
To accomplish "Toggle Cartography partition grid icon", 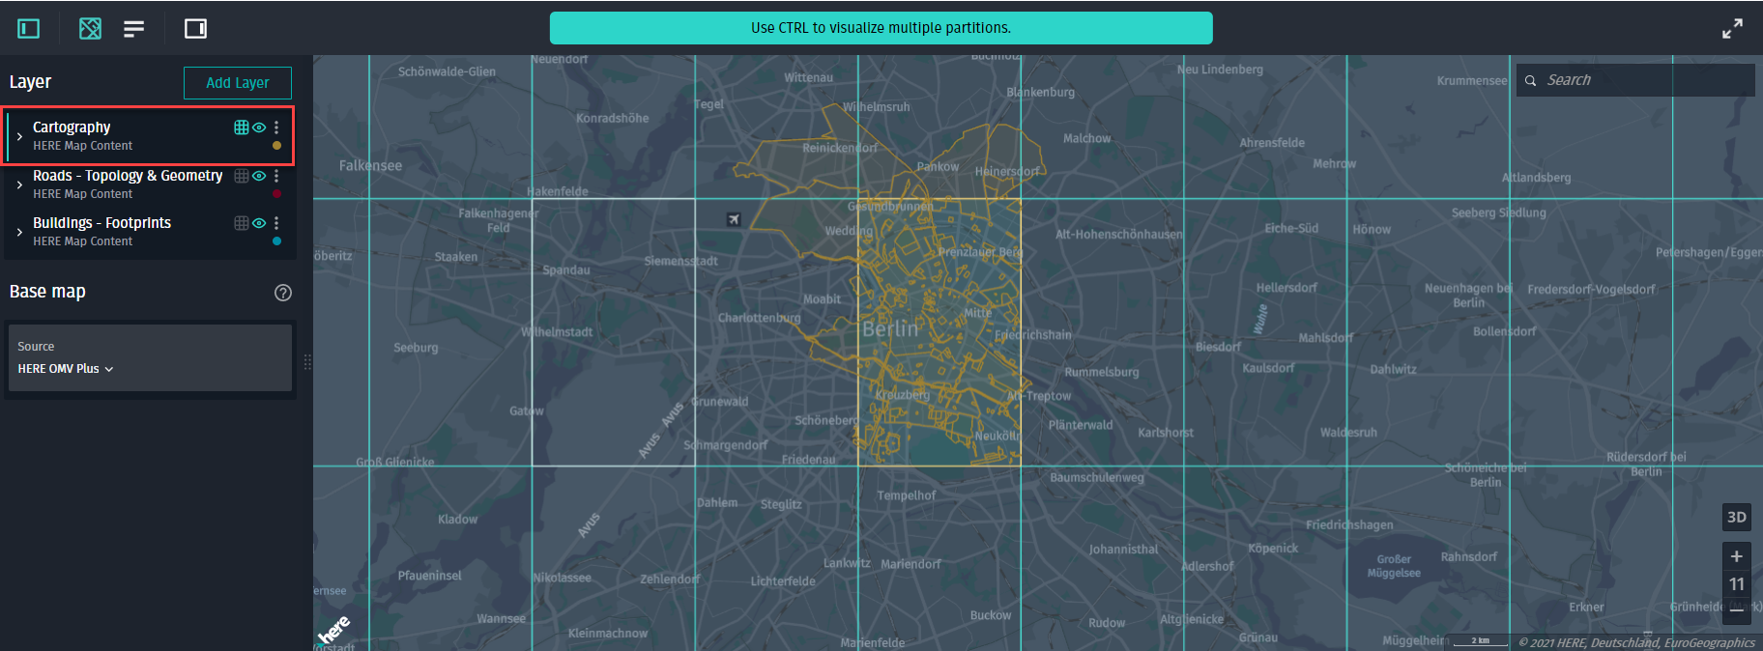I will click(242, 127).
